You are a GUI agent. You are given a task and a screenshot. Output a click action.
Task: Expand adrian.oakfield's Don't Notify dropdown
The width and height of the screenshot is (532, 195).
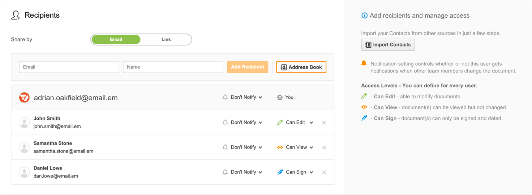click(x=246, y=97)
